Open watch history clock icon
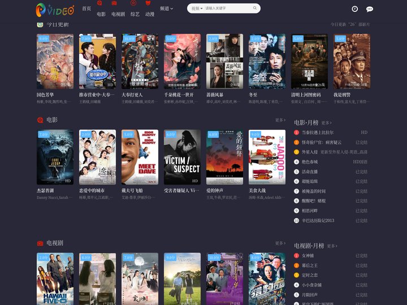Viewport: 407px width, 305px height. [x=354, y=9]
